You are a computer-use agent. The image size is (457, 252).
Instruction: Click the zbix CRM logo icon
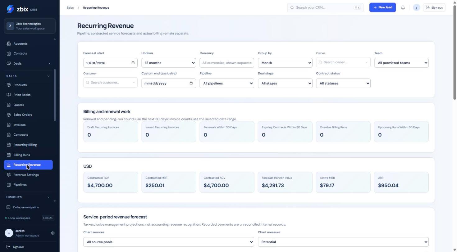[10, 9]
